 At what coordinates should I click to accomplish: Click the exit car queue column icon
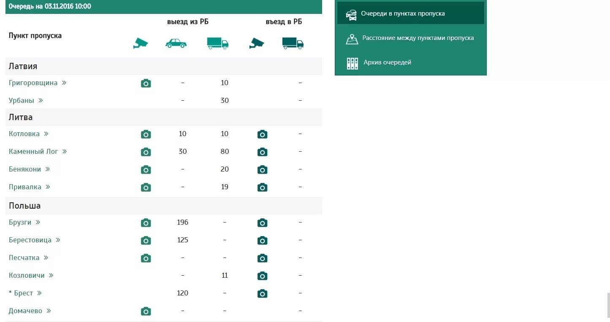[x=176, y=43]
